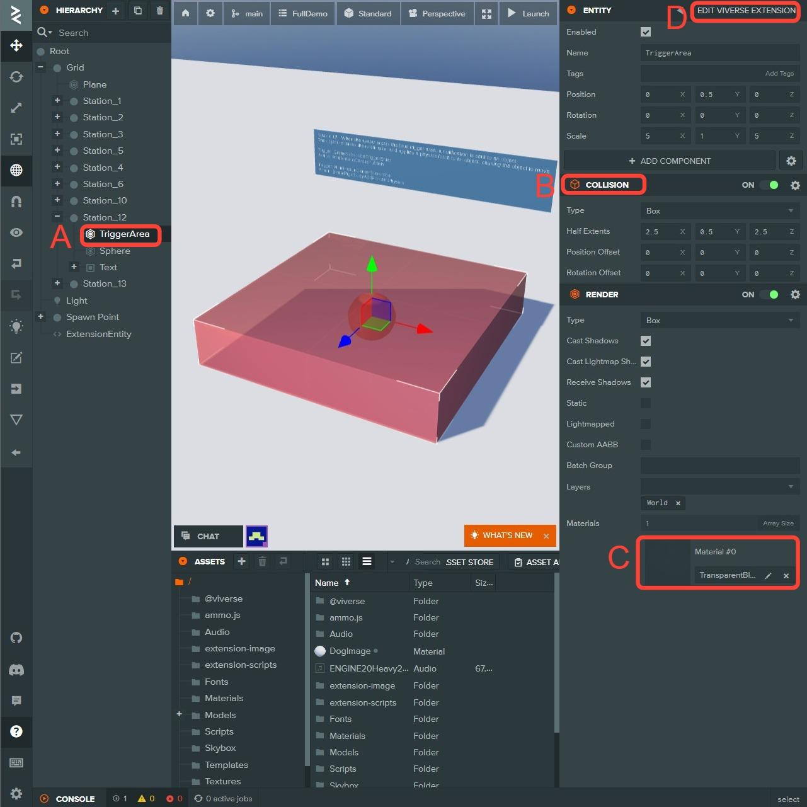807x807 pixels.
Task: Click the Launch button
Action: click(x=529, y=13)
